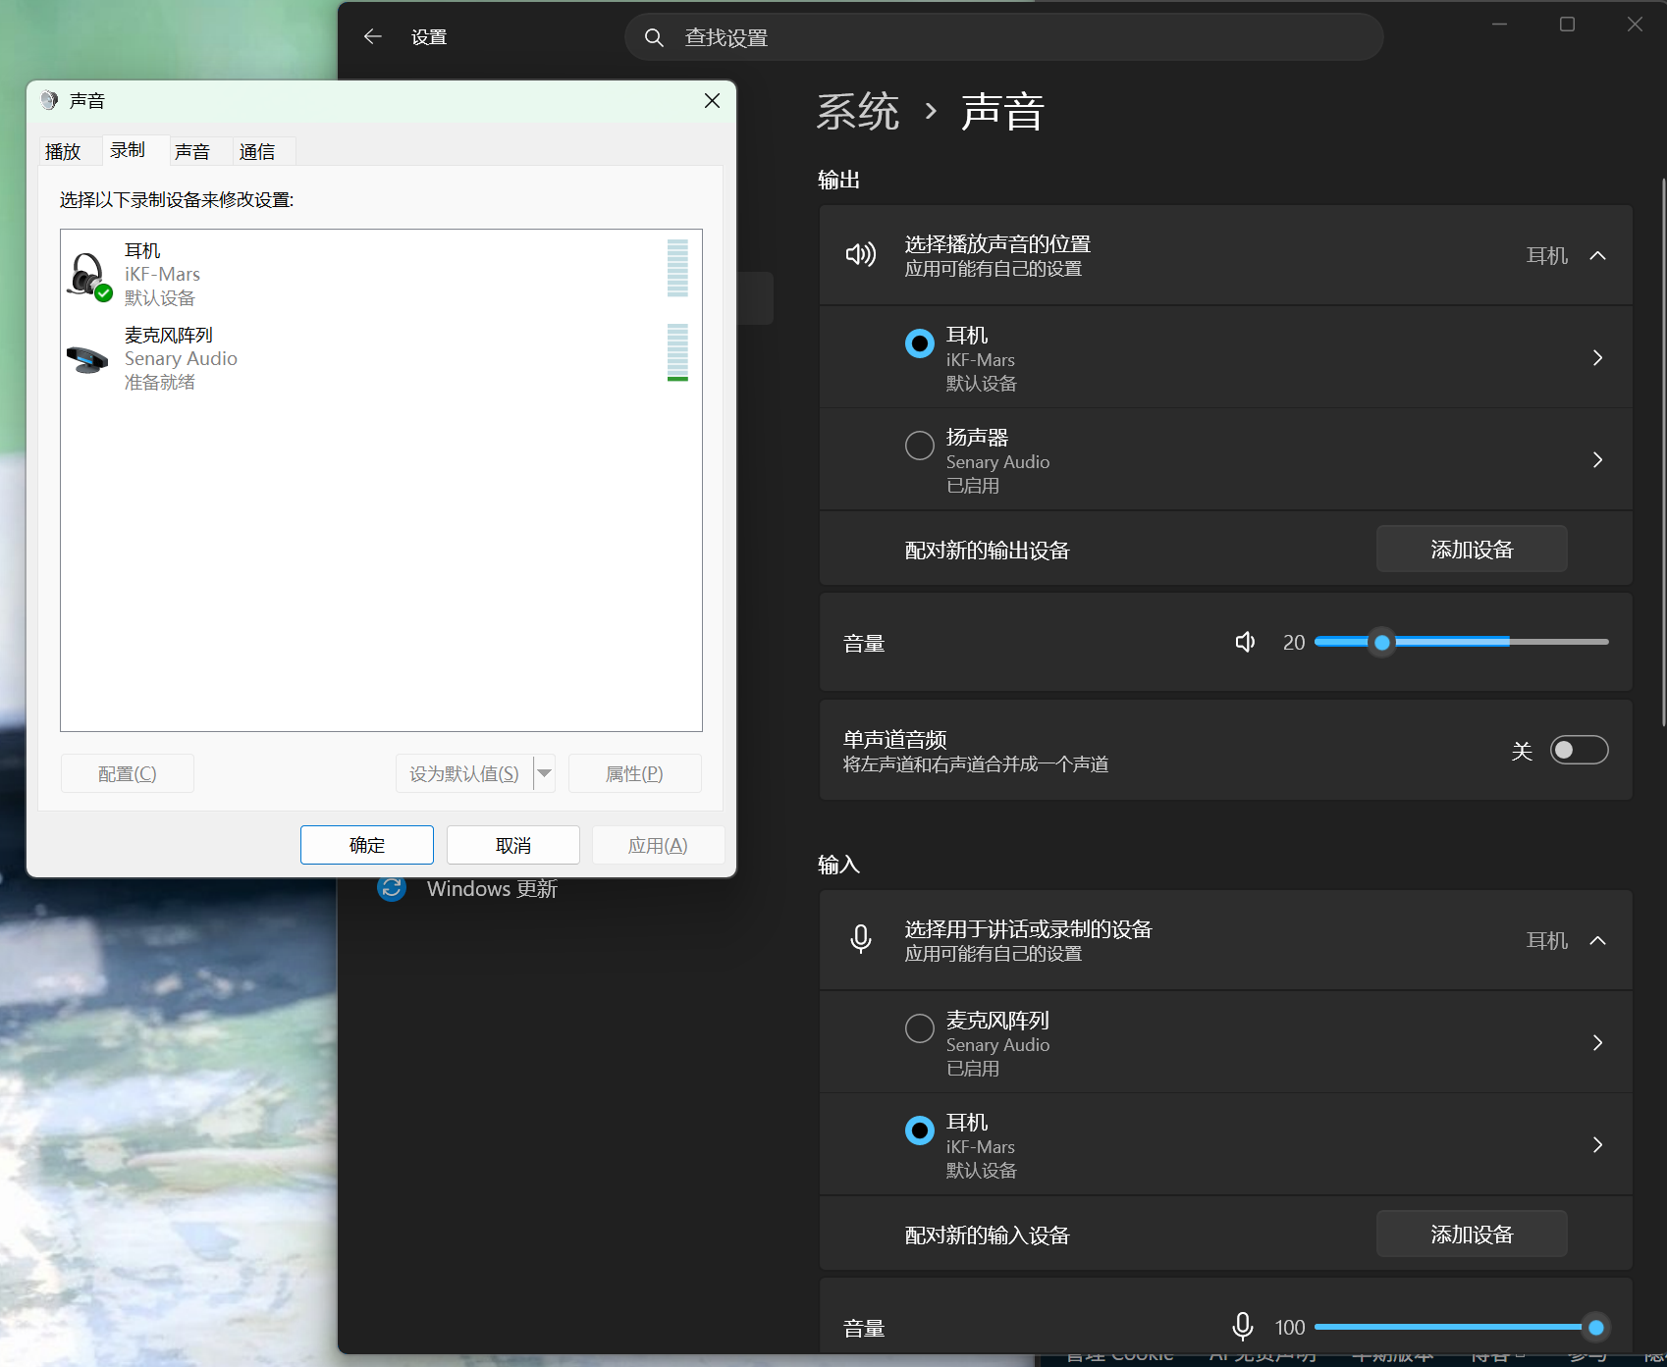
Task: Minimize the Settings window
Action: pyautogui.click(x=1499, y=25)
